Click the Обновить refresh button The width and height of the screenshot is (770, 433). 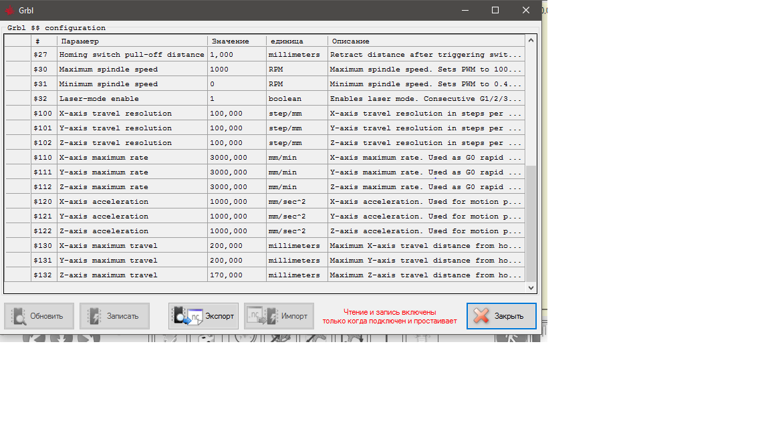point(39,316)
